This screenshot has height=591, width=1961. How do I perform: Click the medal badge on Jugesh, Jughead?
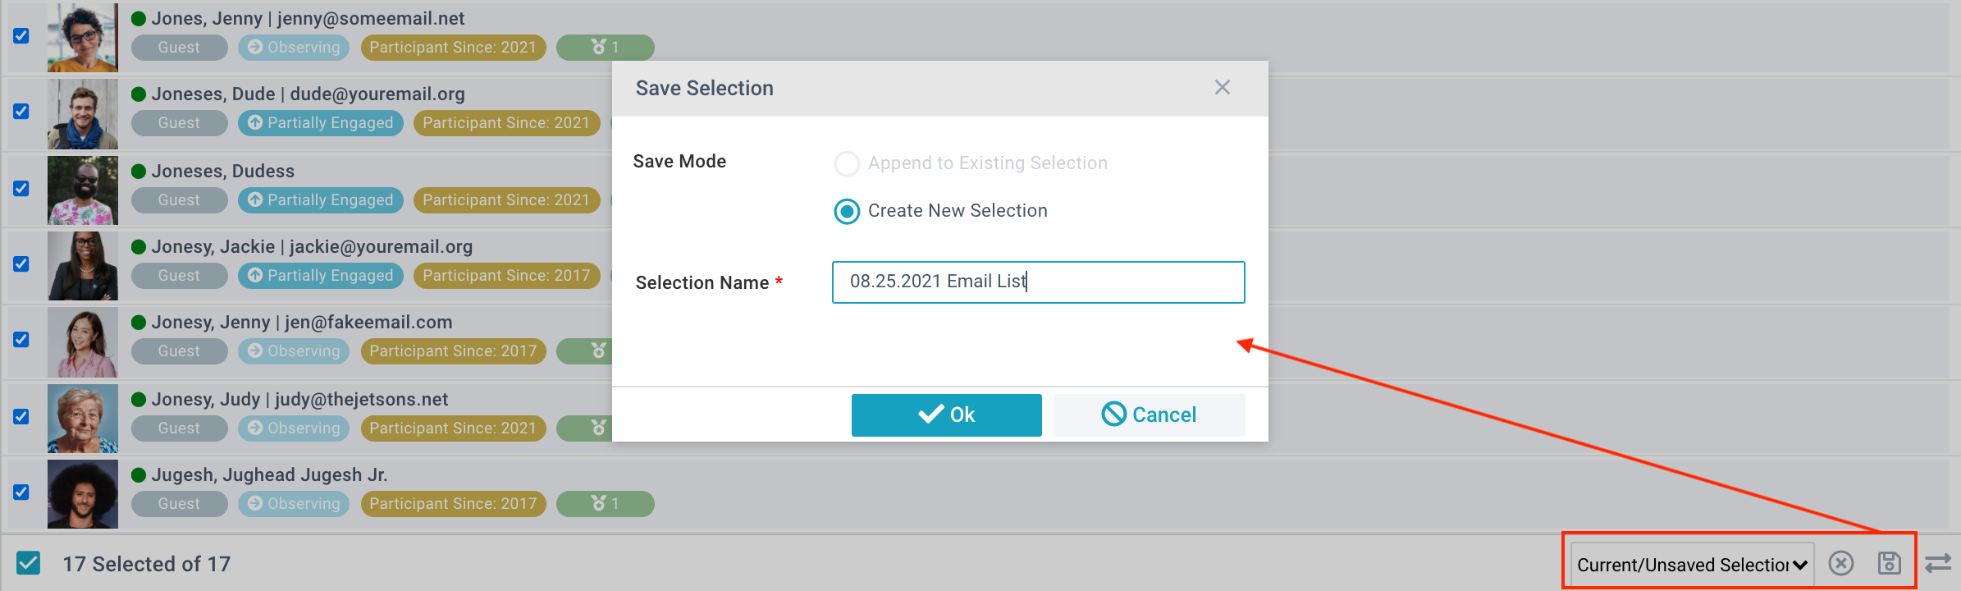[x=605, y=504]
